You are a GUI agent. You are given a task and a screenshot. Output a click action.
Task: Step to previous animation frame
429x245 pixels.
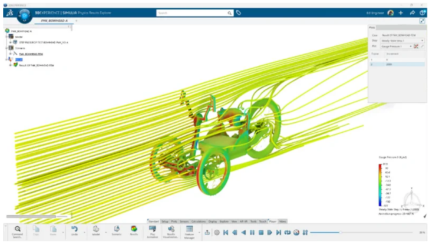[235, 233]
